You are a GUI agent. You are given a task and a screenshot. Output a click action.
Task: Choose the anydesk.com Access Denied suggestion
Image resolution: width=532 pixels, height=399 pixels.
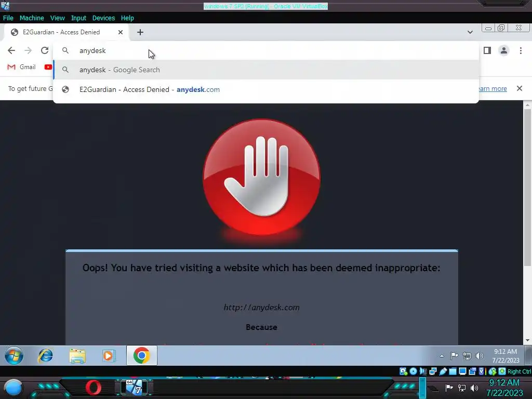[266, 89]
